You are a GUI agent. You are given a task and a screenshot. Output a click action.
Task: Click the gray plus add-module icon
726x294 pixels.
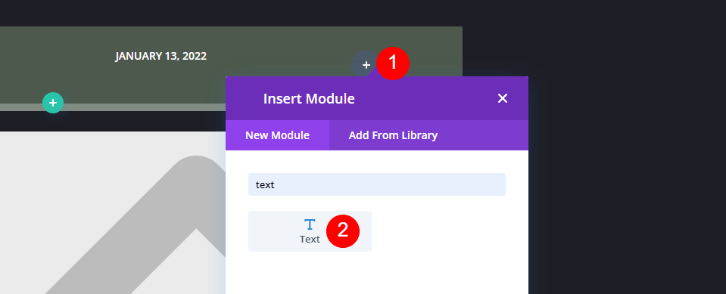366,65
